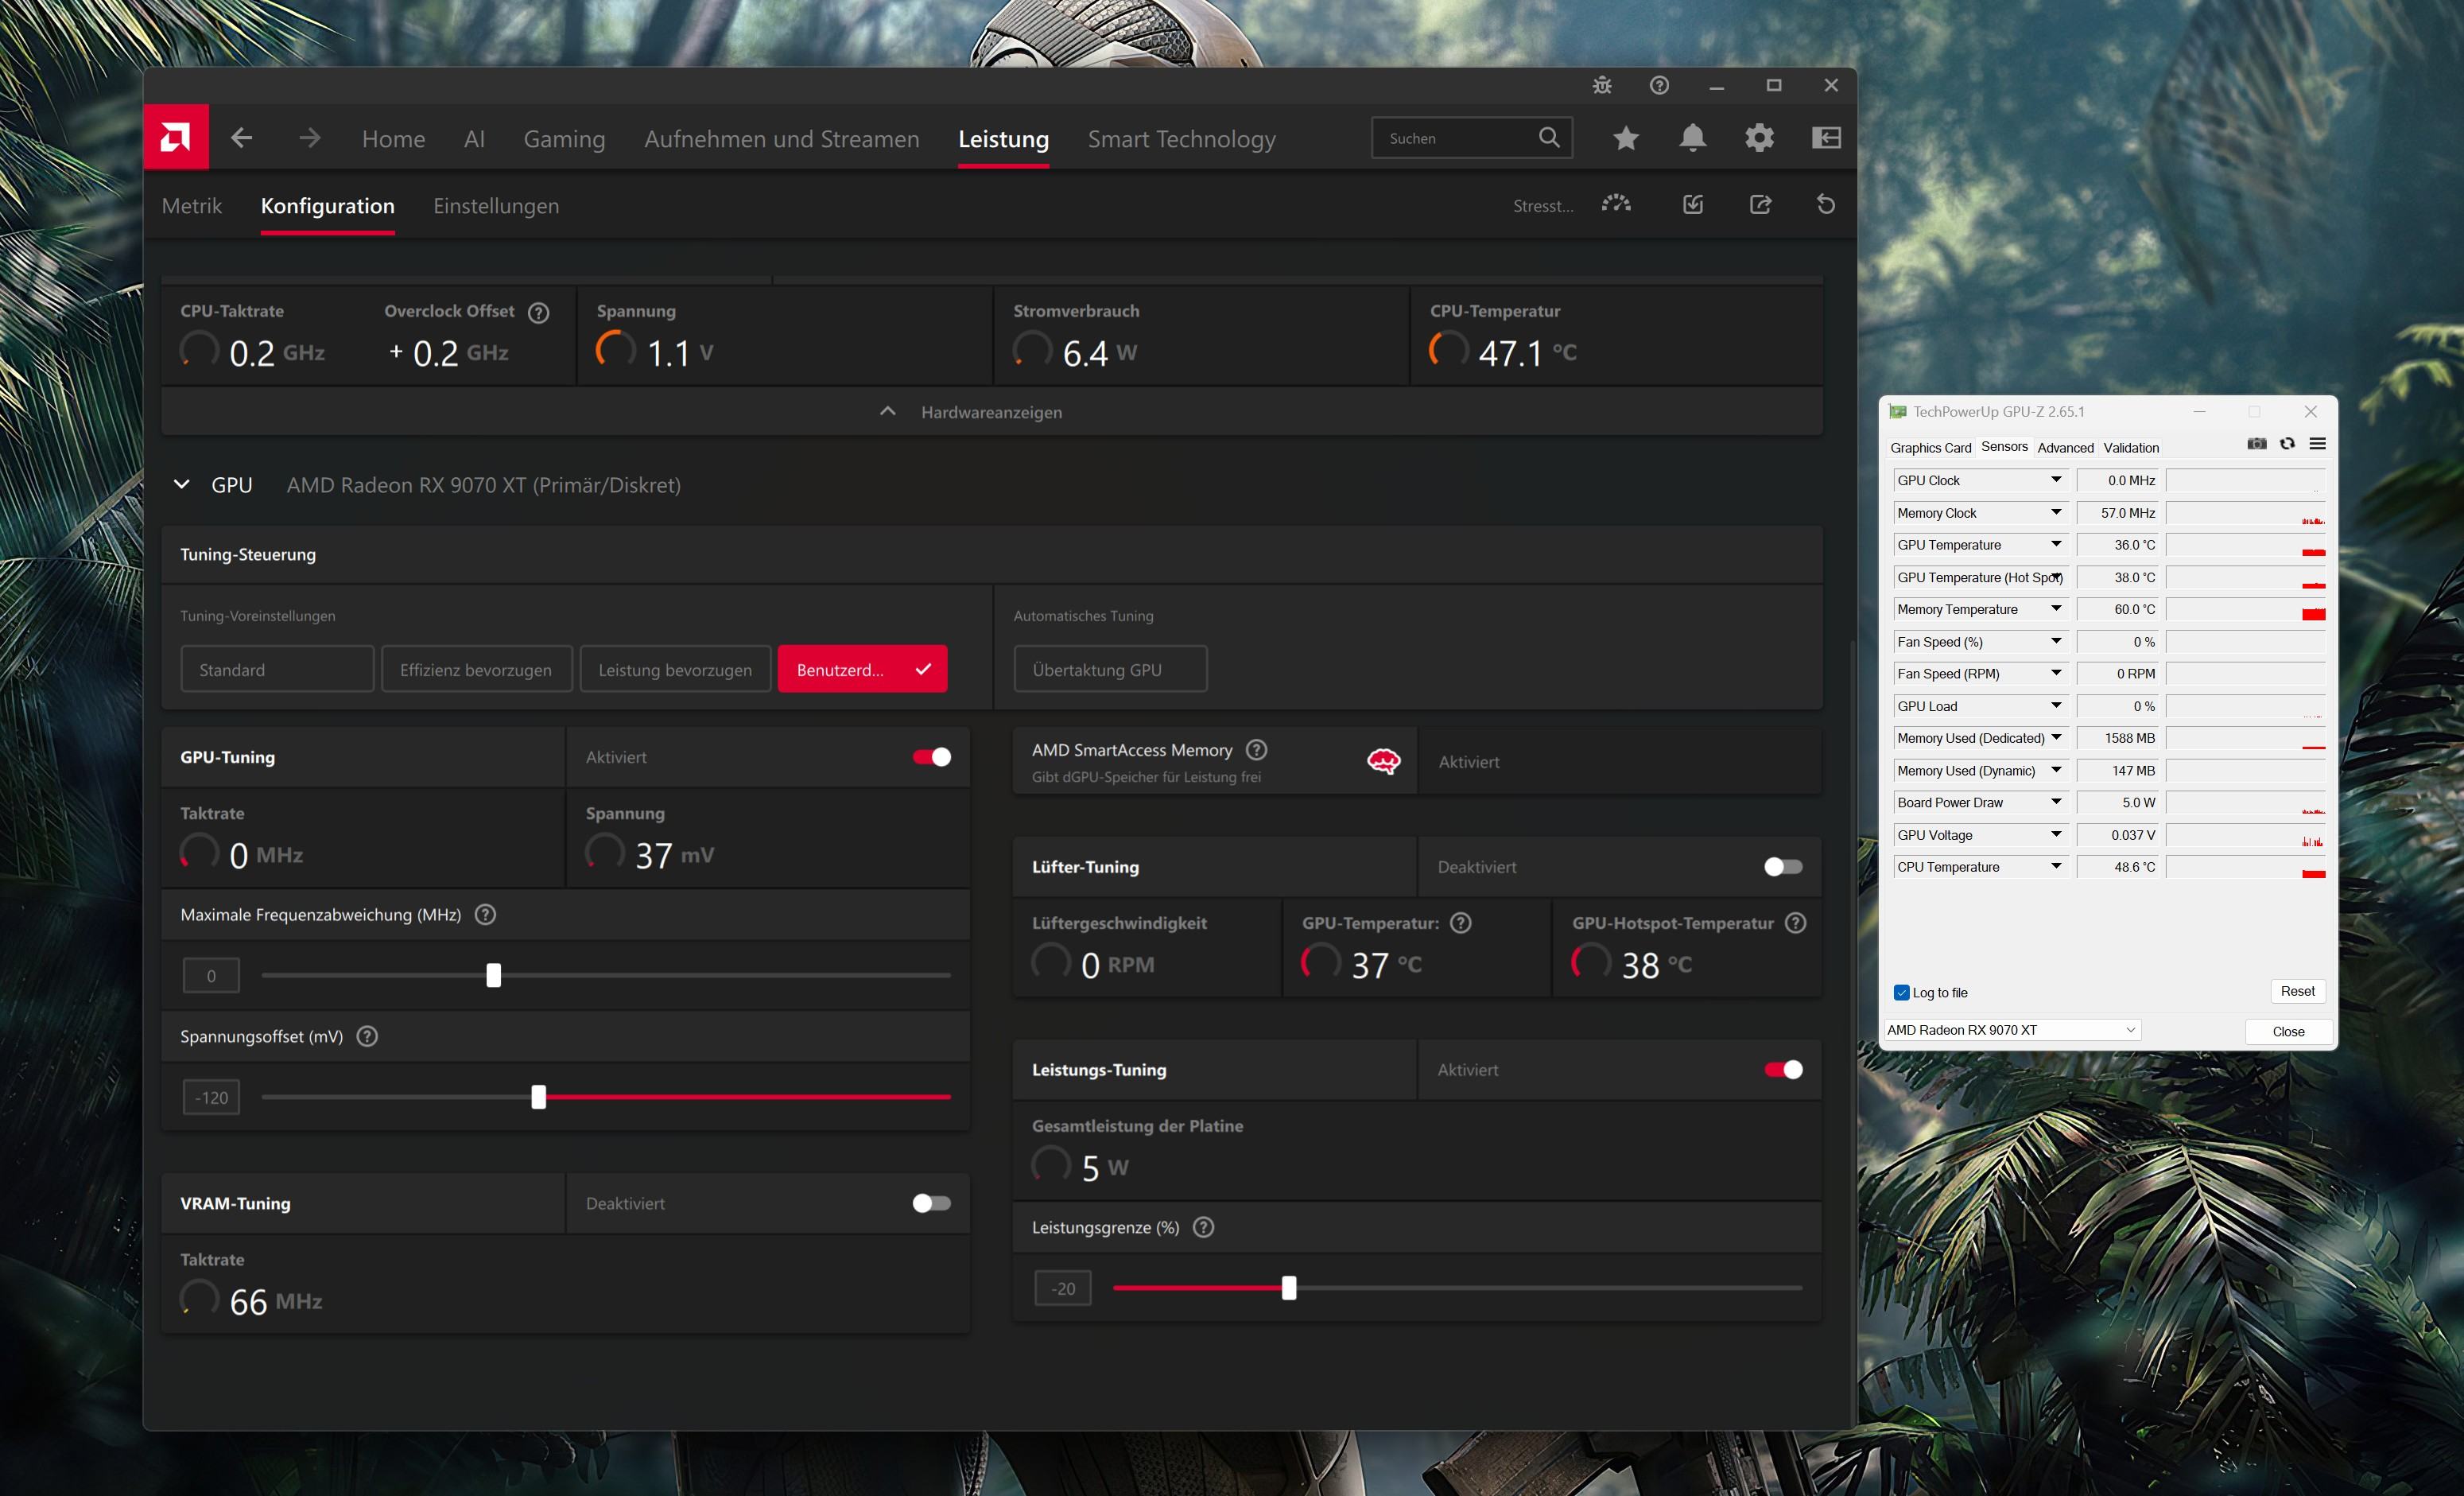This screenshot has height=1496, width=2464.
Task: Open the GPU-Z hamburger menu
Action: coord(2317,444)
